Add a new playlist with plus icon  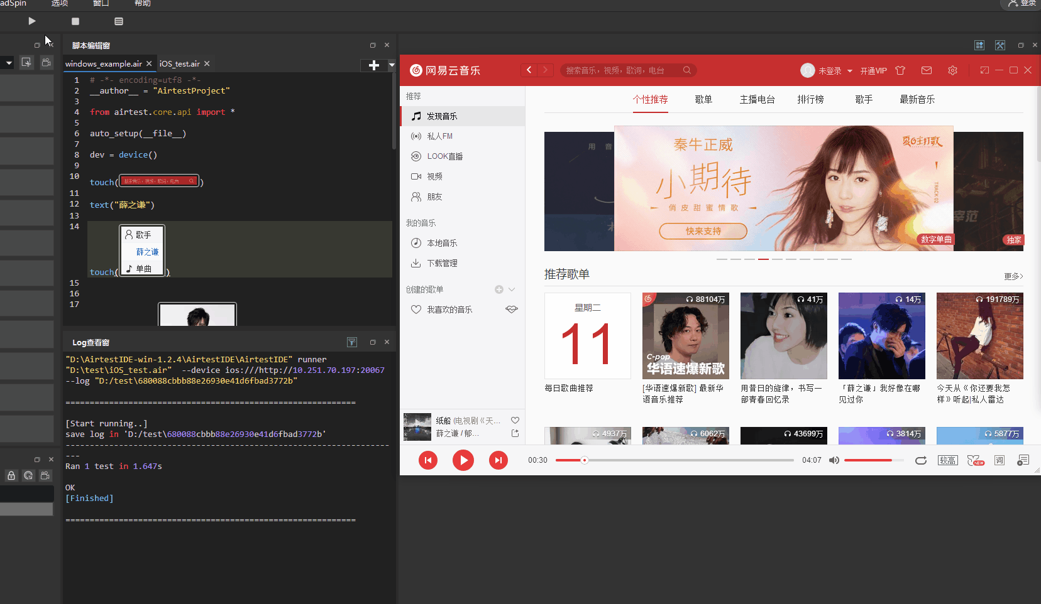coord(499,289)
